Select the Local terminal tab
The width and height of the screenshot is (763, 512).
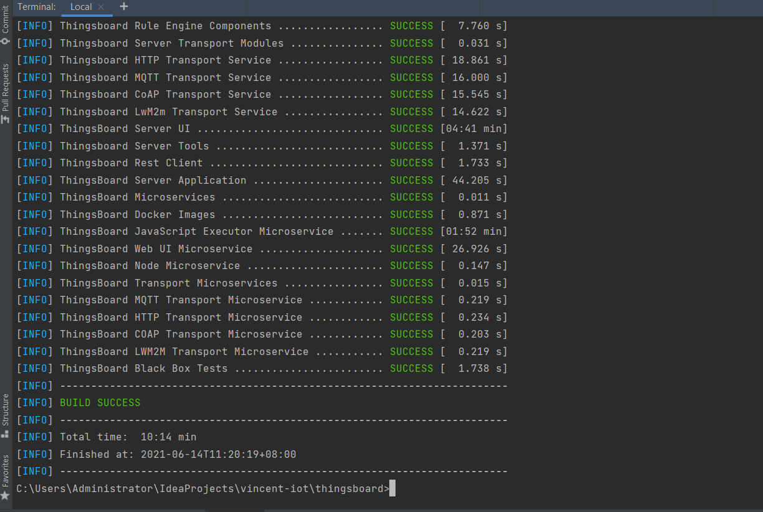coord(81,7)
